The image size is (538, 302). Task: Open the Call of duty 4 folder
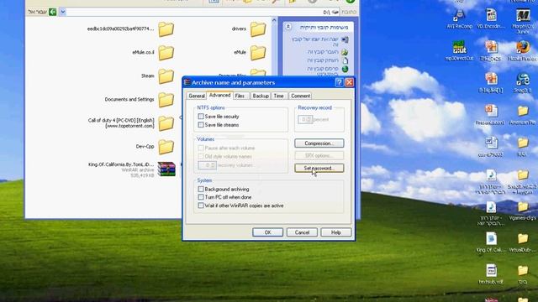(166, 123)
